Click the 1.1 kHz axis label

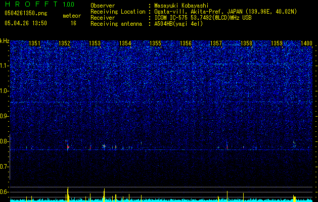(4, 66)
